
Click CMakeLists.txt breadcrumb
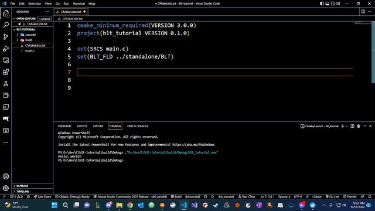(72, 19)
